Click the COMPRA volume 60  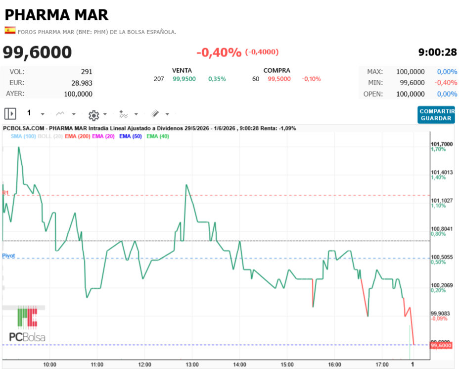click(x=256, y=79)
